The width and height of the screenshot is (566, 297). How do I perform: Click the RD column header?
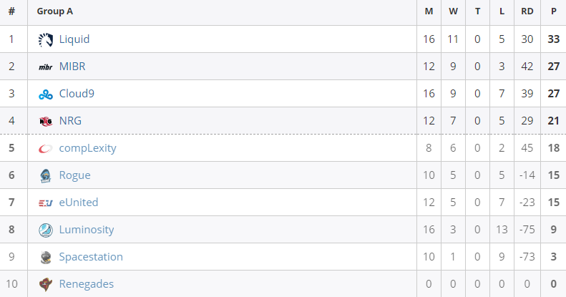[527, 11]
